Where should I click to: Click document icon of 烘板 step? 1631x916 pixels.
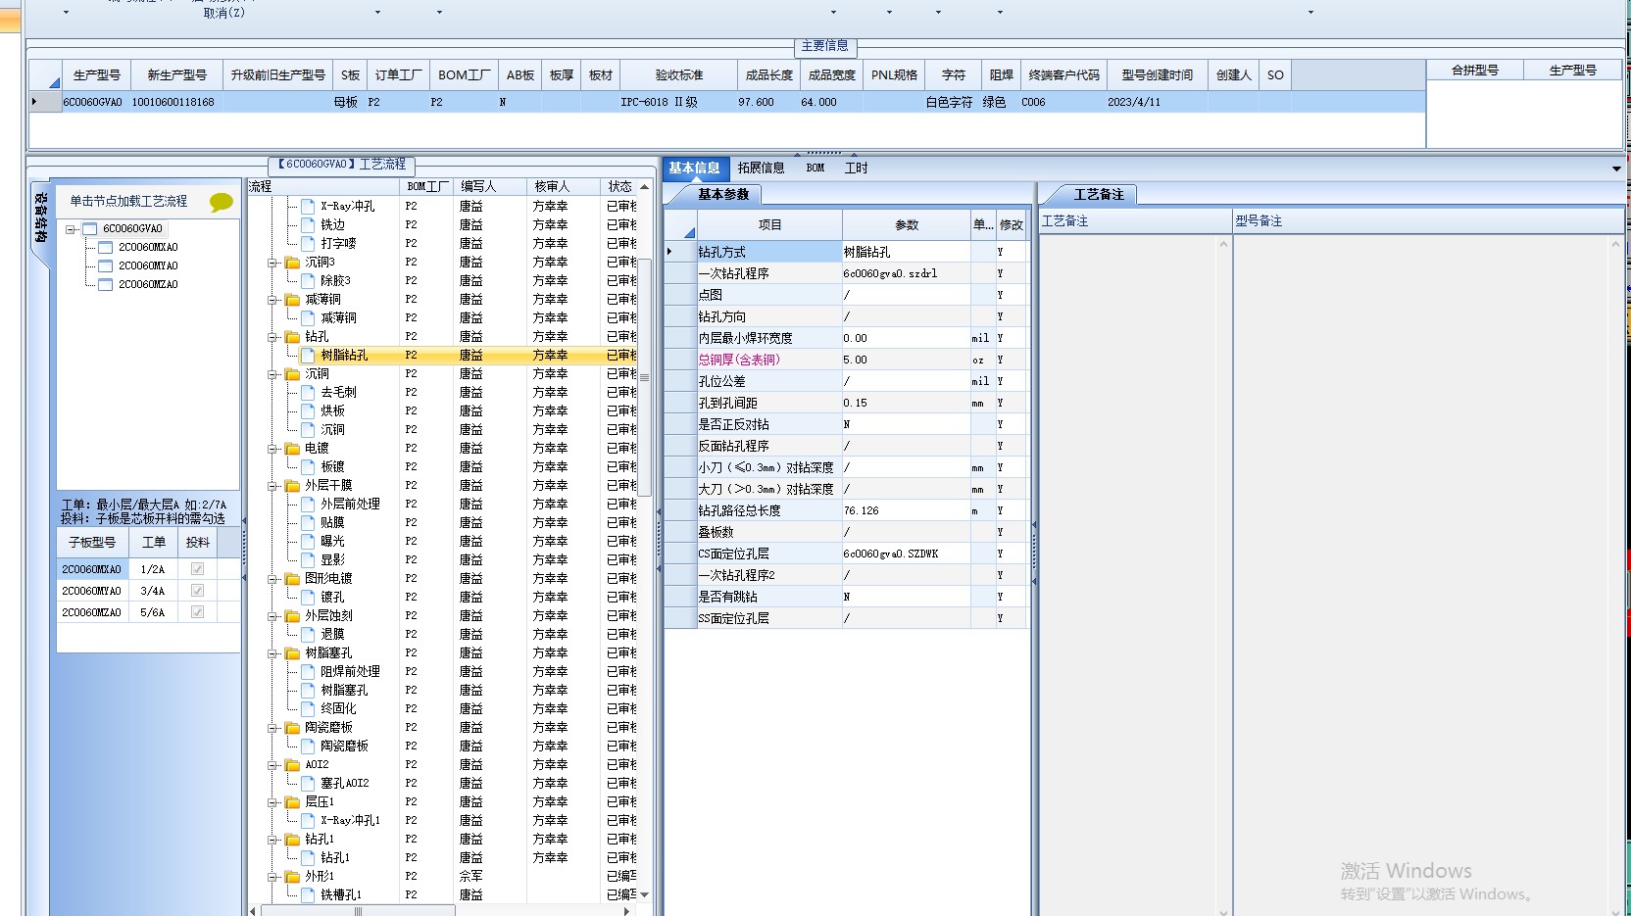pyautogui.click(x=308, y=411)
